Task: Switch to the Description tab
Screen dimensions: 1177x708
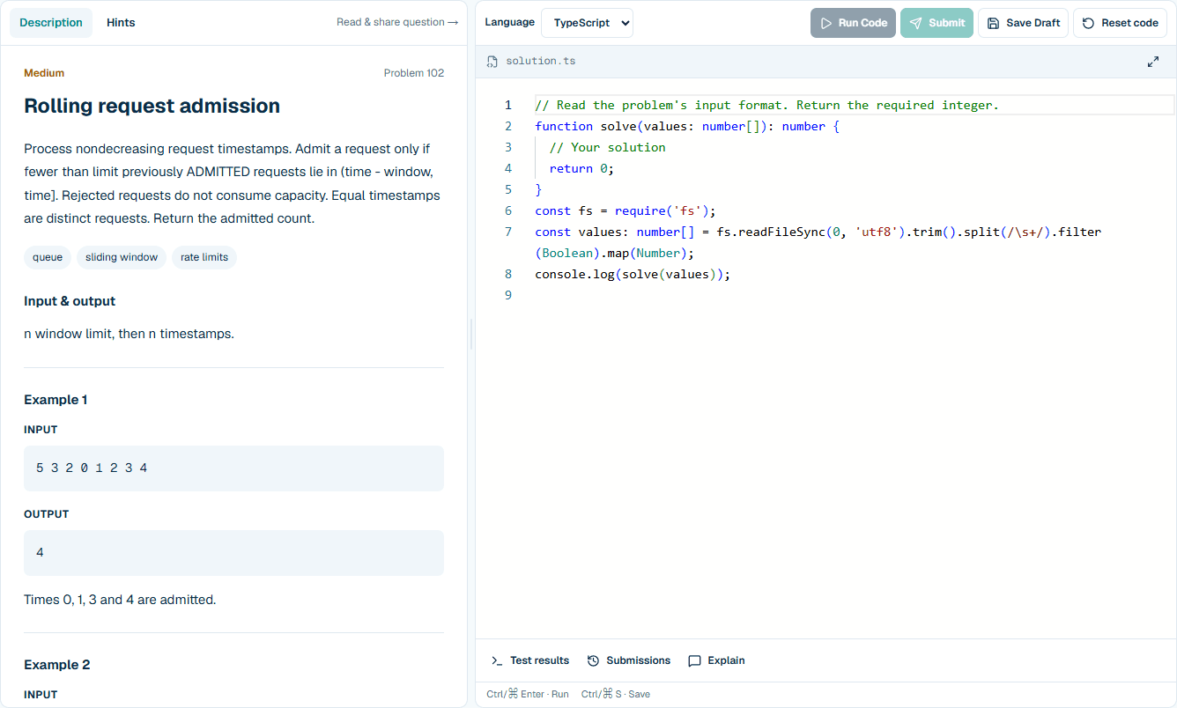Action: (x=51, y=23)
